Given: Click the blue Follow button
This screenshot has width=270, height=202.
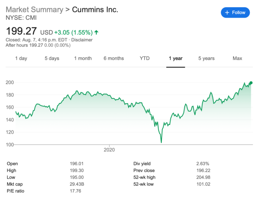Looking at the screenshot, I should click(x=235, y=12).
